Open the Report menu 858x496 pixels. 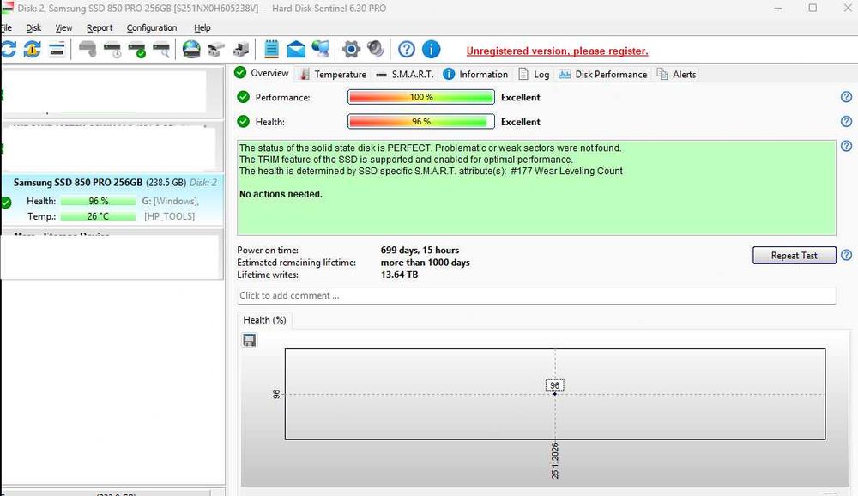(99, 27)
